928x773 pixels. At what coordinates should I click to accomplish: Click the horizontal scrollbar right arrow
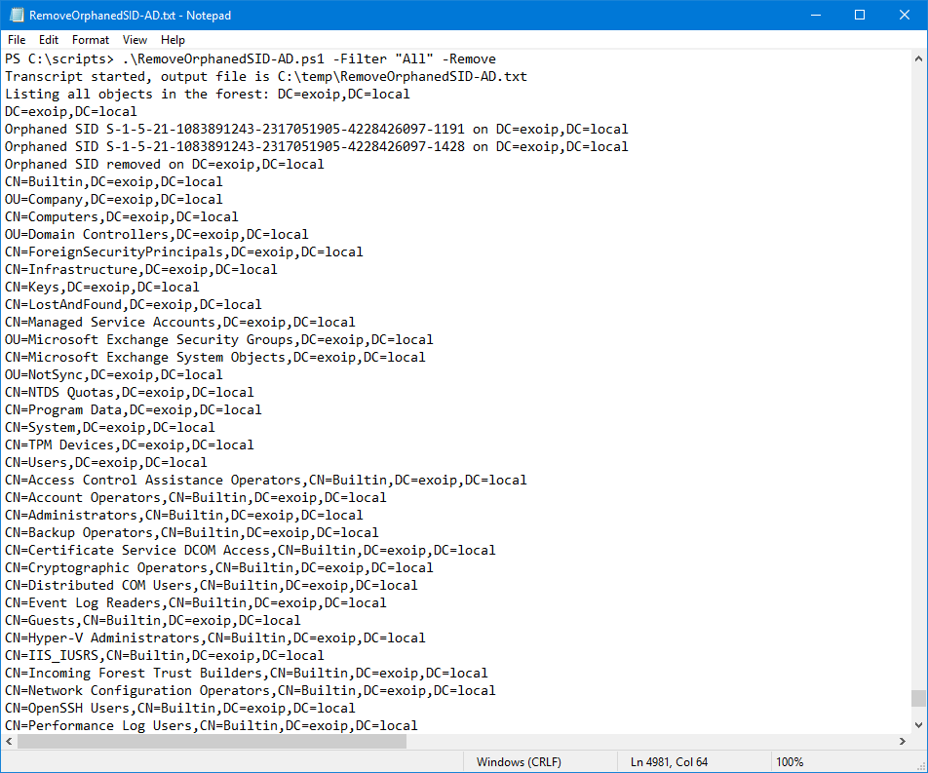click(903, 741)
